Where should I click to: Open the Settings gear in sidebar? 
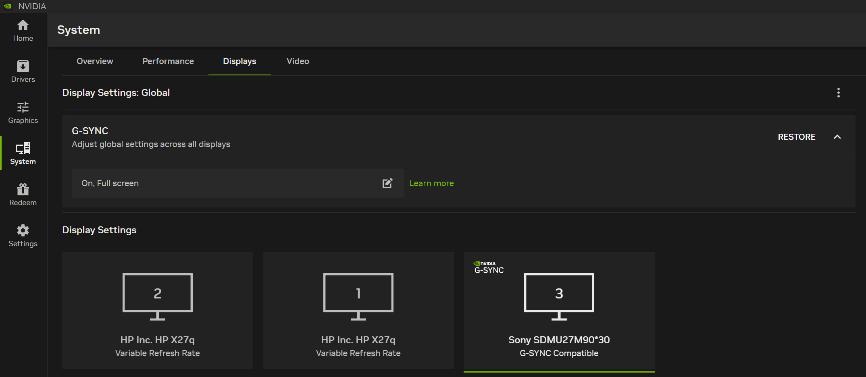pos(23,236)
